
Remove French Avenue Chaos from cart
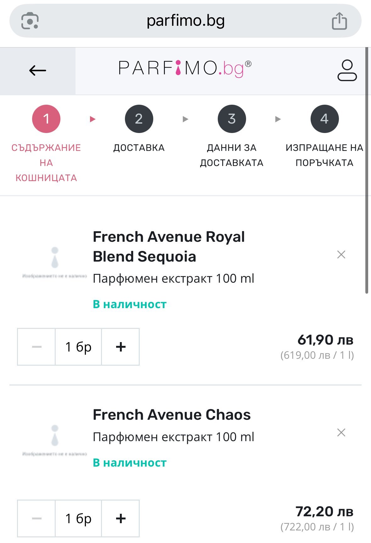click(341, 432)
